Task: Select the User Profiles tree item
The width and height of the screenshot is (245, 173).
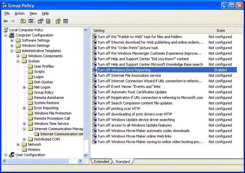Action: (x=44, y=67)
